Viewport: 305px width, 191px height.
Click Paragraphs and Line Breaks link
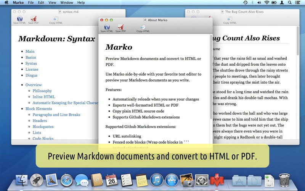tap(56, 115)
